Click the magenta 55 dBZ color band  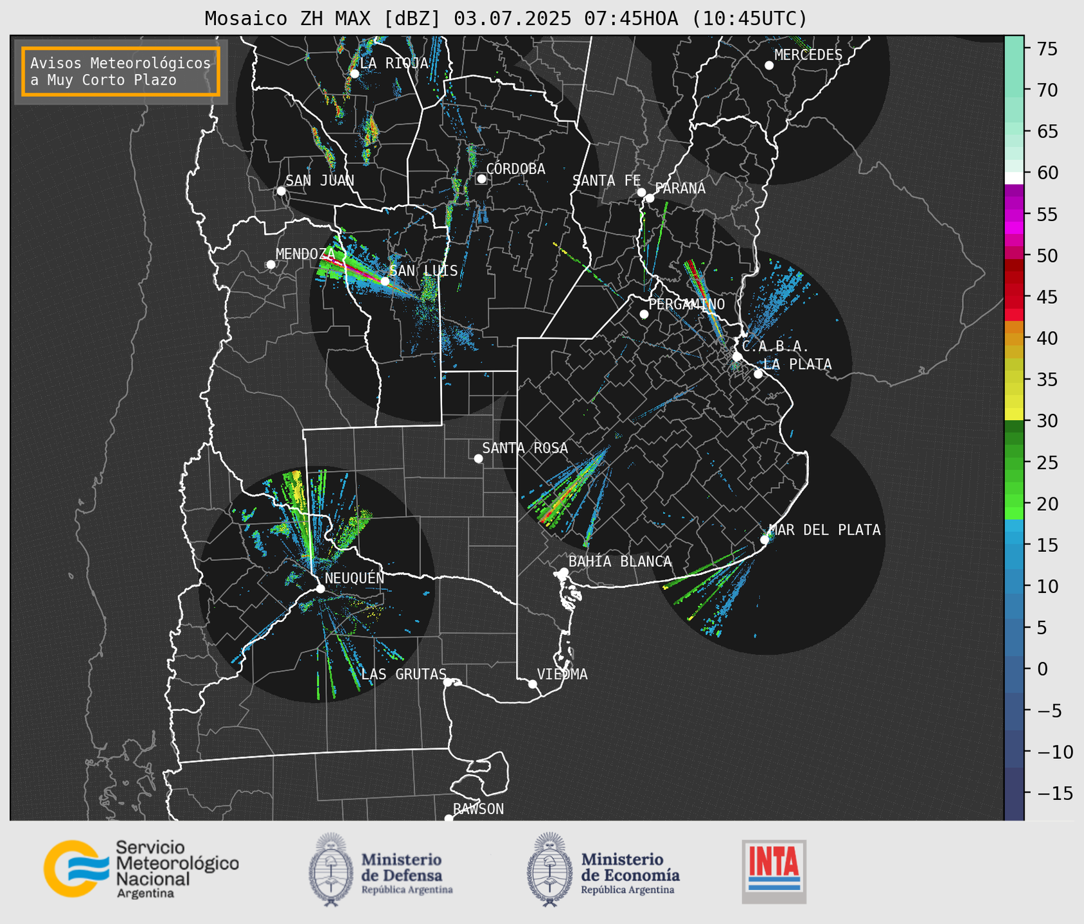(x=1014, y=215)
